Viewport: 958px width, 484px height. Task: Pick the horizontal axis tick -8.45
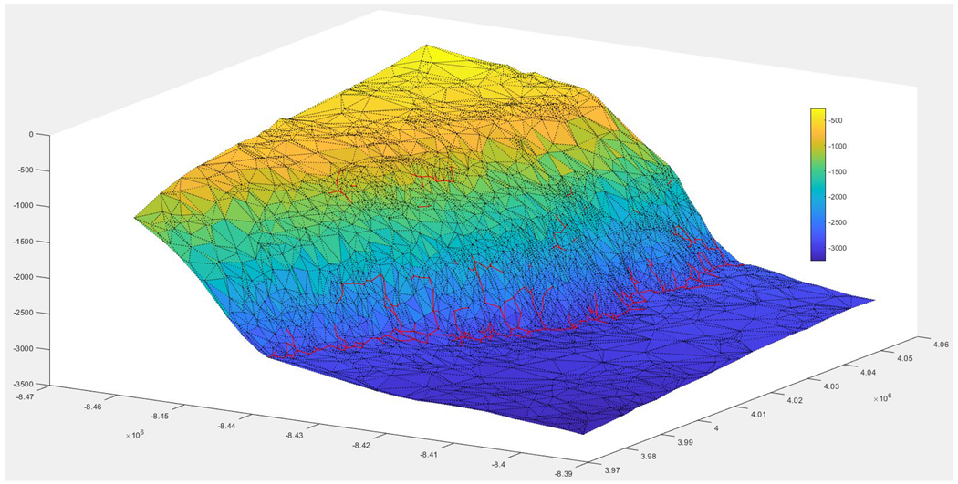[x=159, y=417]
